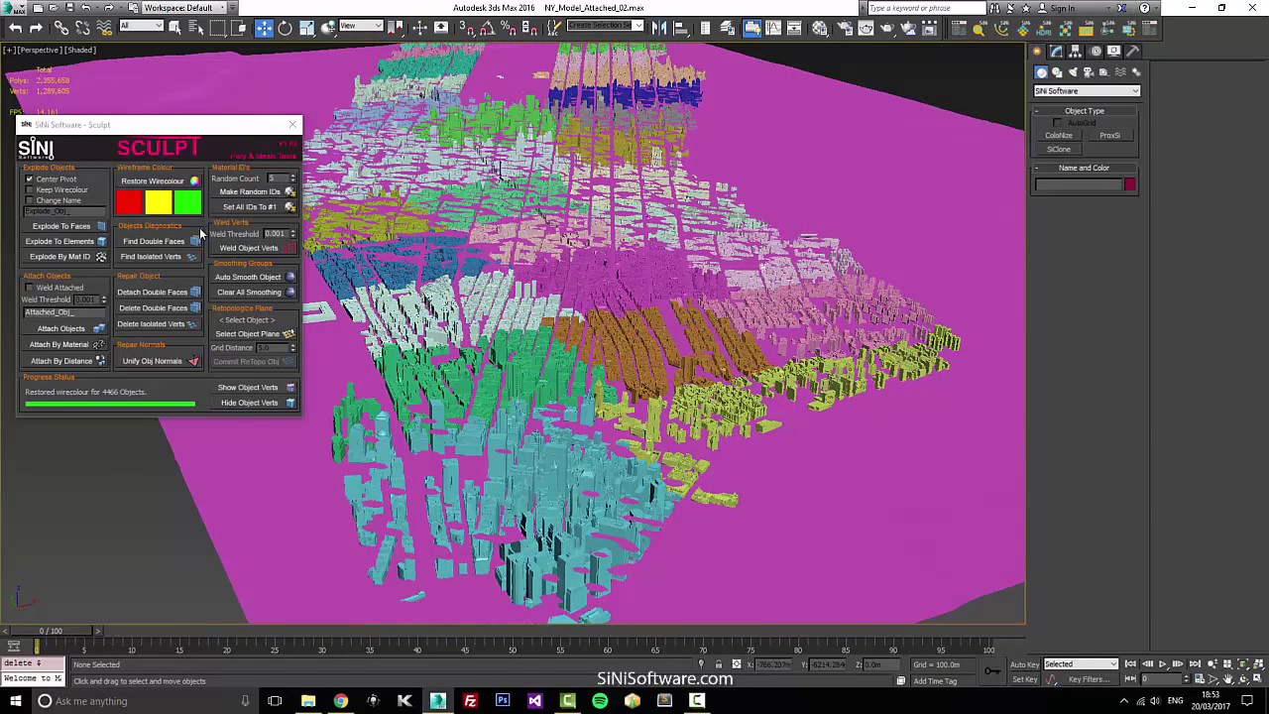Screen dimensions: 1269x714
Task: Open the selection filter All dropdown
Action: [142, 26]
